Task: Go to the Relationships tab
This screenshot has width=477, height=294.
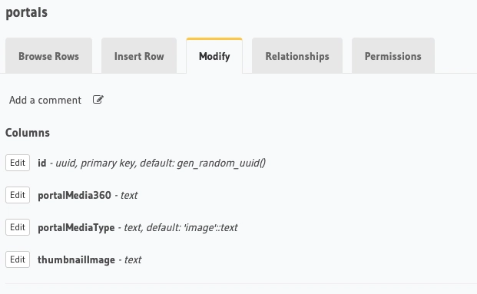Action: tap(297, 56)
